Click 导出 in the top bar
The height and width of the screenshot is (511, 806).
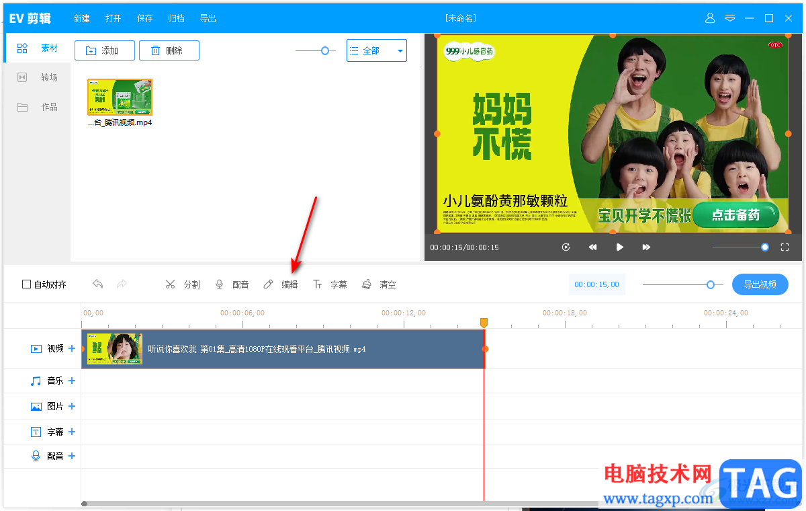coord(208,19)
